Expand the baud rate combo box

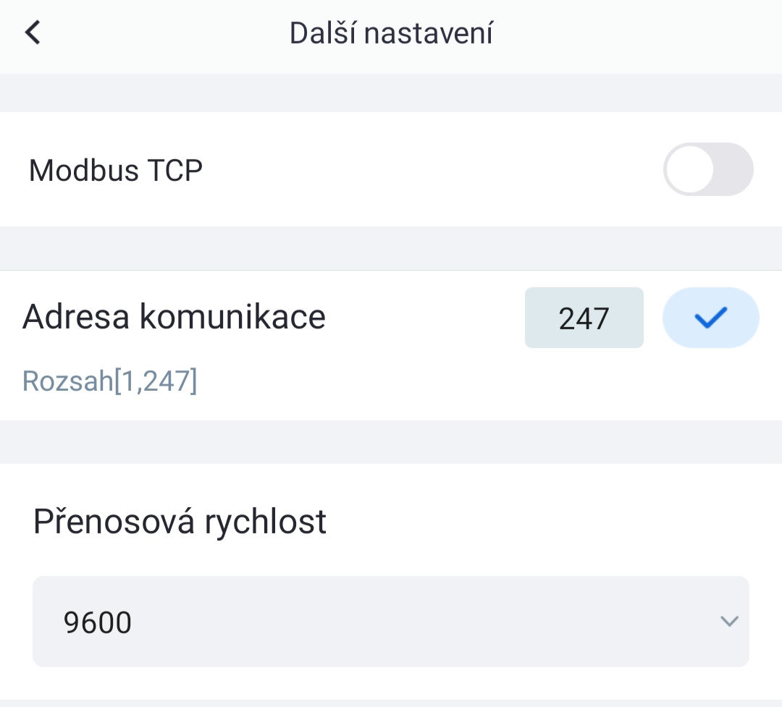point(391,621)
